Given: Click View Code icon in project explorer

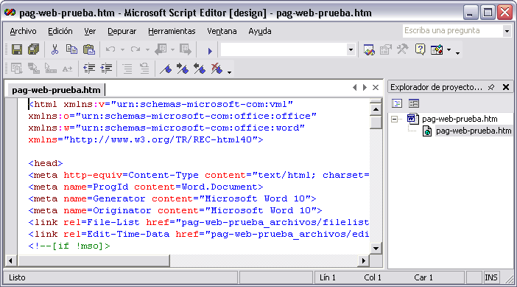Looking at the screenshot, I should coord(397,103).
